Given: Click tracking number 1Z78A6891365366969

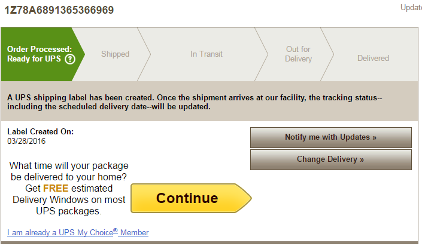Looking at the screenshot, I should tap(59, 10).
